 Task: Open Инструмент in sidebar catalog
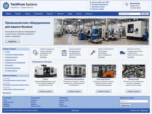pos(9,65)
